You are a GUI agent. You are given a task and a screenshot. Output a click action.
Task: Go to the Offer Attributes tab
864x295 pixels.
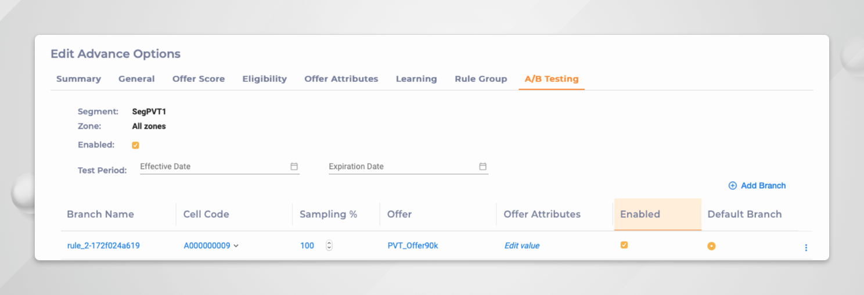[341, 79]
